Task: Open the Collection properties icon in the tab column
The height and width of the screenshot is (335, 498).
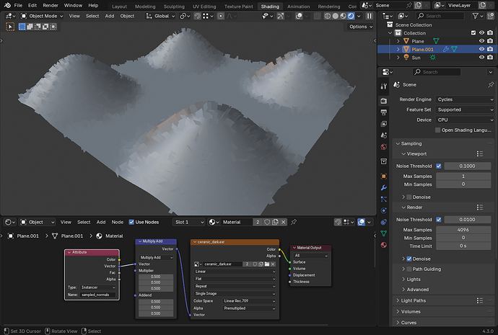Action: click(x=384, y=161)
